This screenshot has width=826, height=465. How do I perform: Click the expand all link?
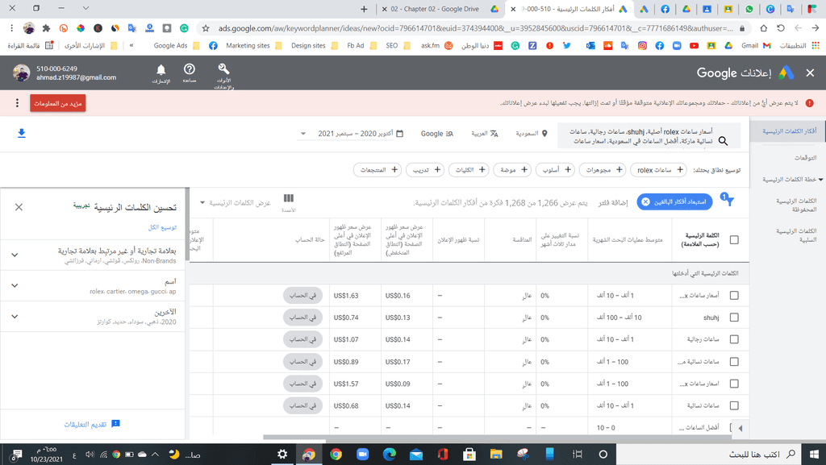(162, 227)
